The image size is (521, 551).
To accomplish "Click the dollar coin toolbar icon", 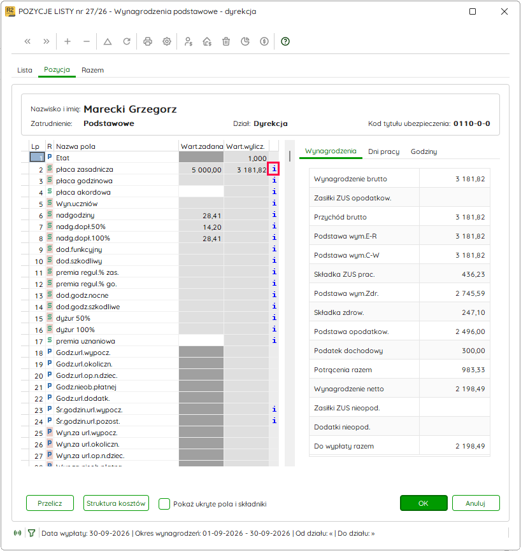I will click(264, 41).
